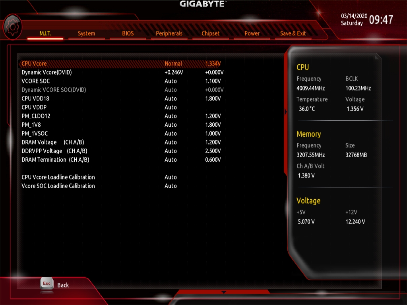Click the 1.334V CPU Vcore reading

point(213,64)
